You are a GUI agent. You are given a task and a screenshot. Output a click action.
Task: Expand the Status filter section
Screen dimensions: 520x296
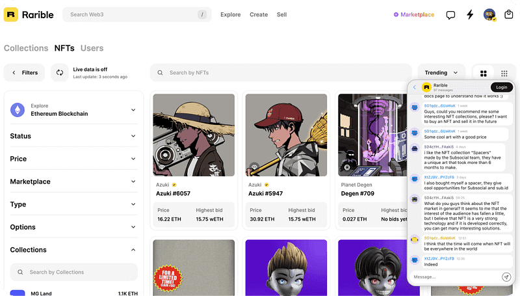point(133,136)
